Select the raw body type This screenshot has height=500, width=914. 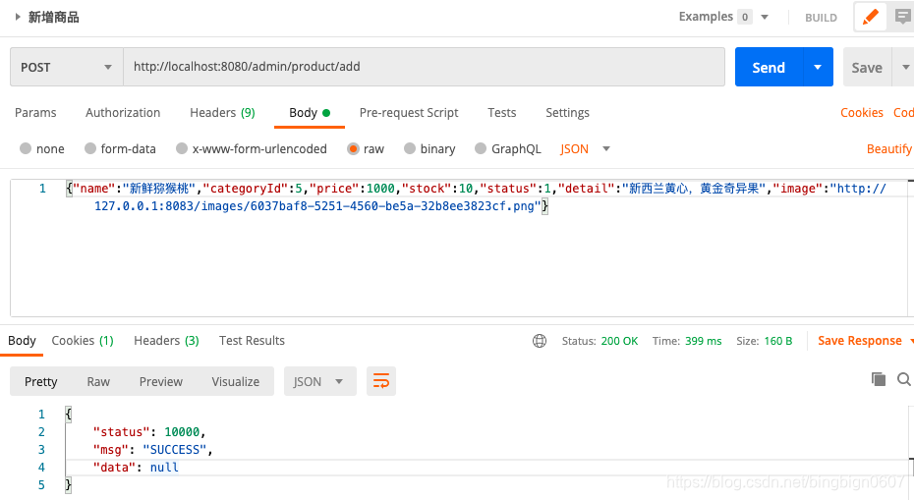pos(366,149)
